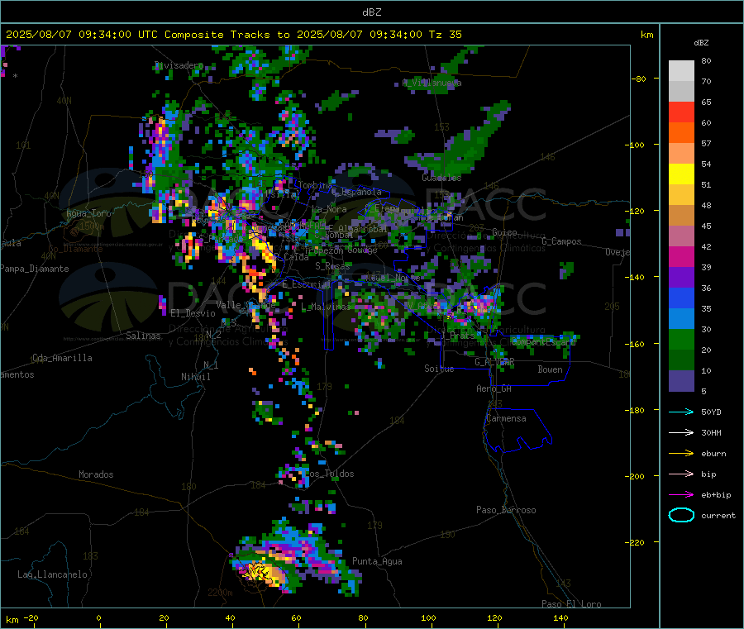Screen dimensions: 744x629
Task: Click the Agua_Toro place label
Action: 88,213
